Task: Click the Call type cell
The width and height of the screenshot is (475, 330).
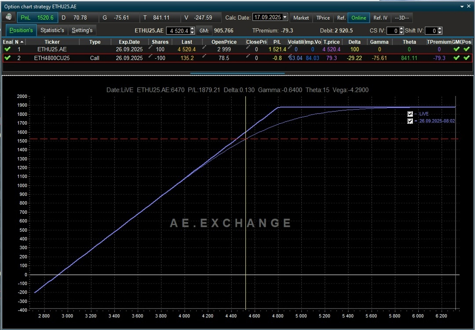Action: [95, 58]
